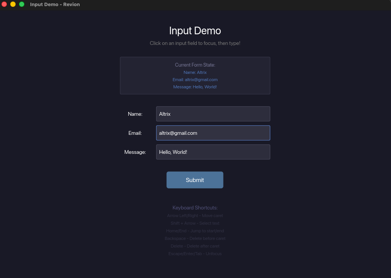Viewport: 391px width, 278px height.
Task: Click the 'Input Demo – Revion' title bar text
Action: (55, 4)
